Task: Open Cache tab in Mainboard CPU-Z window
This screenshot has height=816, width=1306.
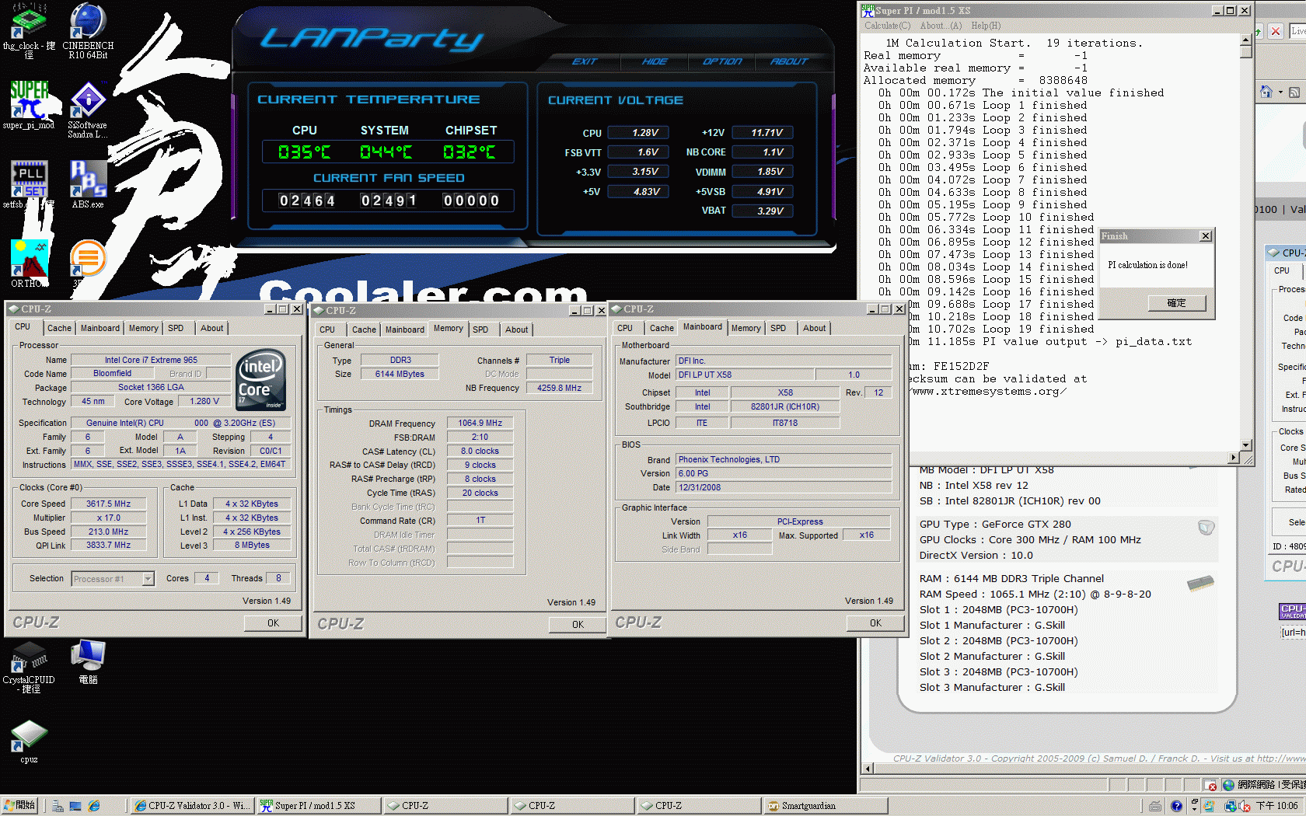Action: pos(662,328)
